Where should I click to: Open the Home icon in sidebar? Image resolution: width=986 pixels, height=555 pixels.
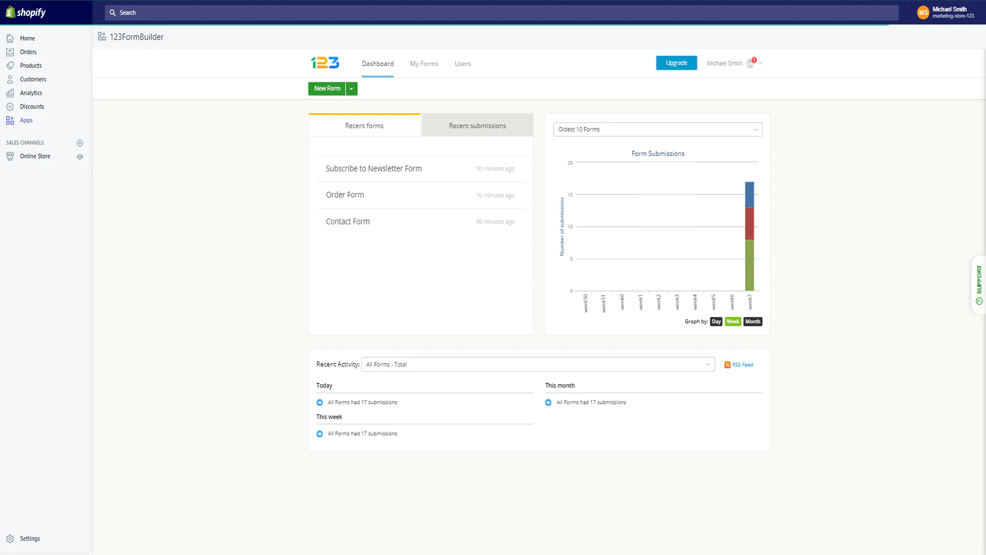(10, 38)
